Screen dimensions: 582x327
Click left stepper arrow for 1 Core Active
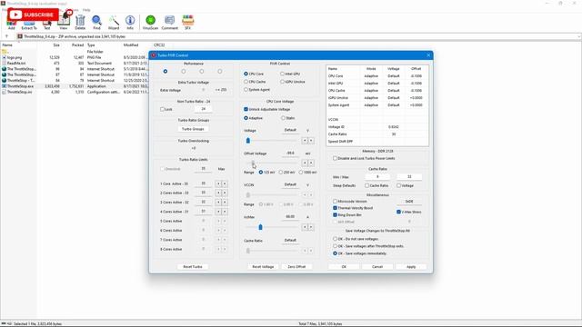tap(218, 183)
